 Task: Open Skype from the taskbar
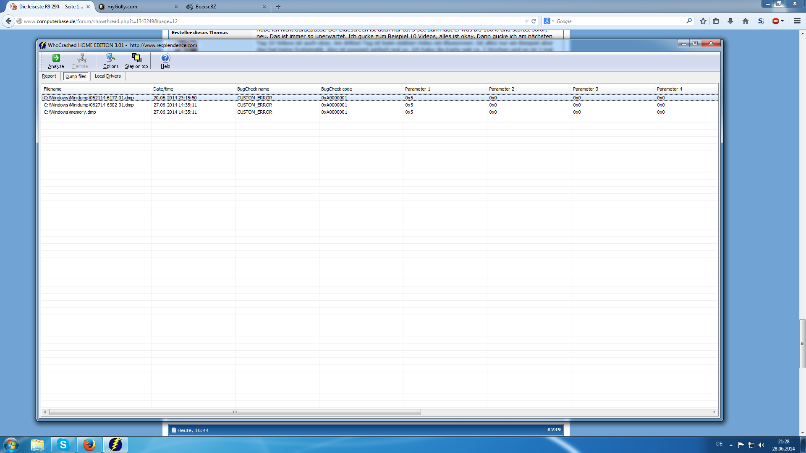(63, 445)
